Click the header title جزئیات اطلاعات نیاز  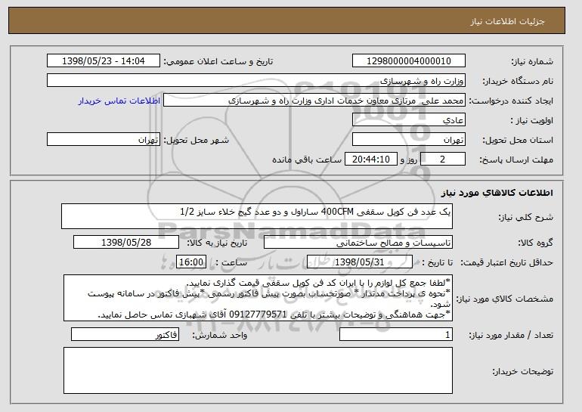point(507,21)
